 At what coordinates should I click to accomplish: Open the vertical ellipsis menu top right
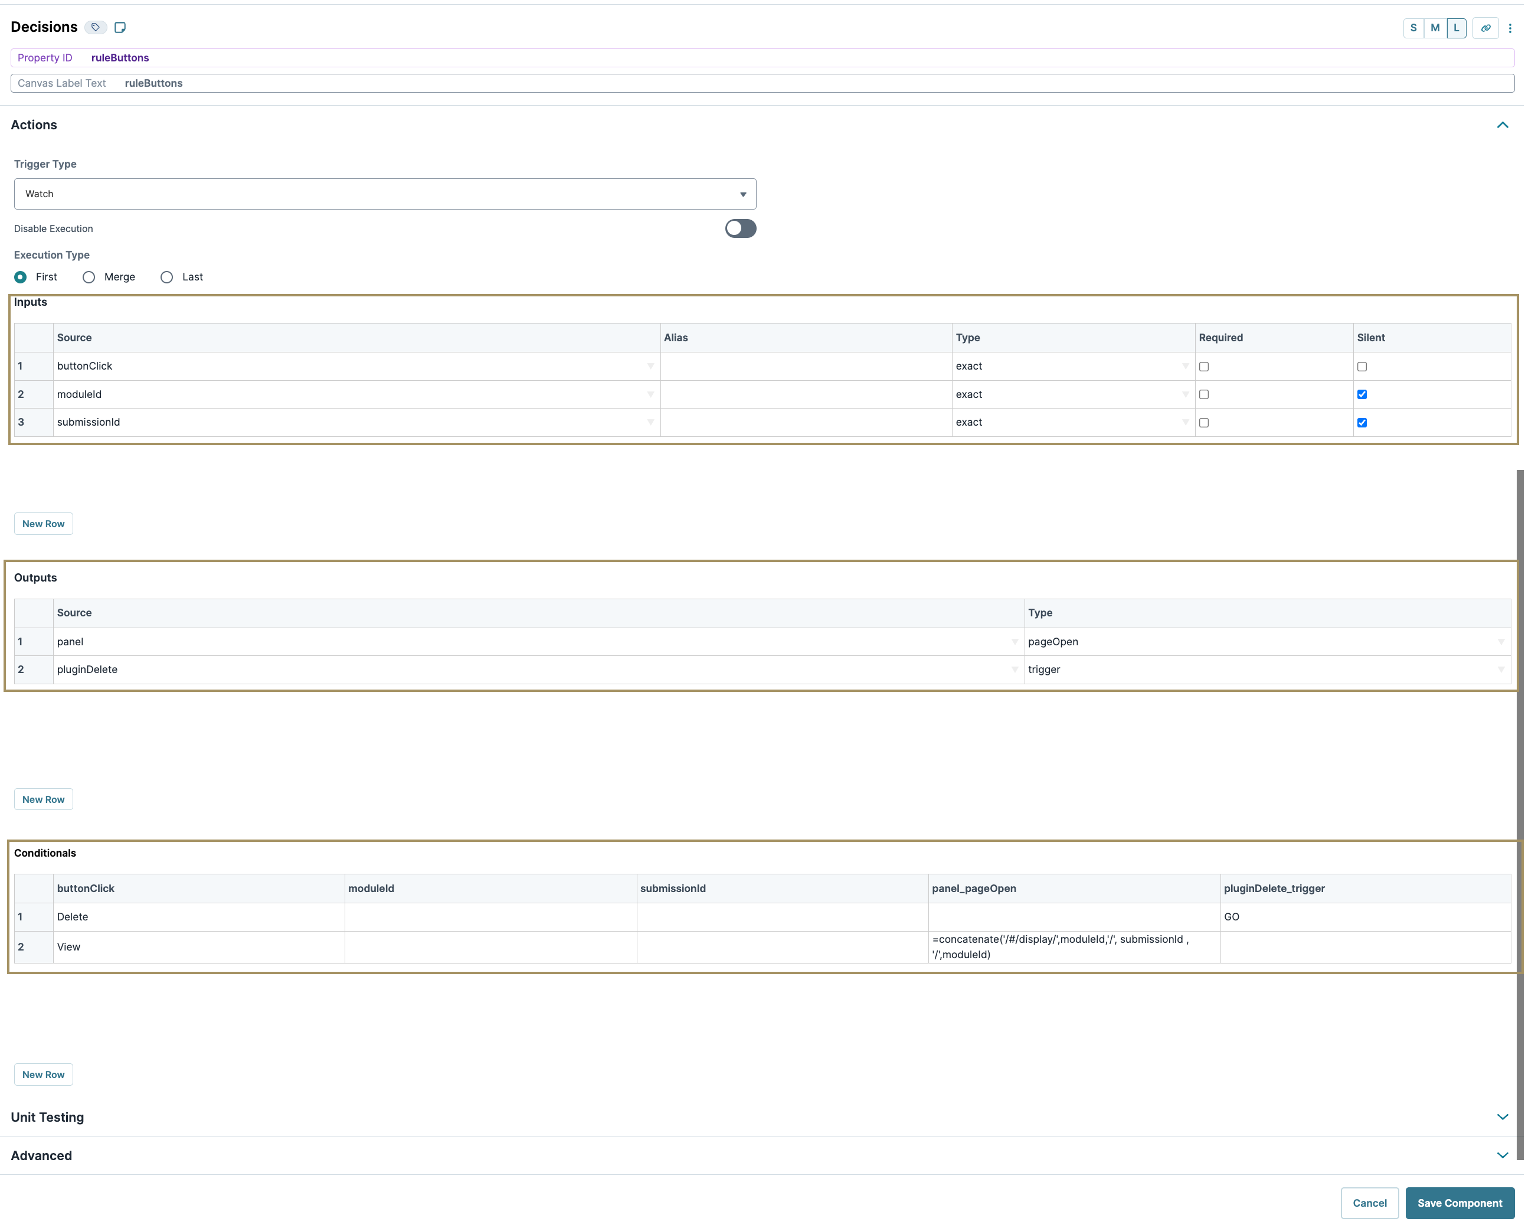pos(1511,28)
